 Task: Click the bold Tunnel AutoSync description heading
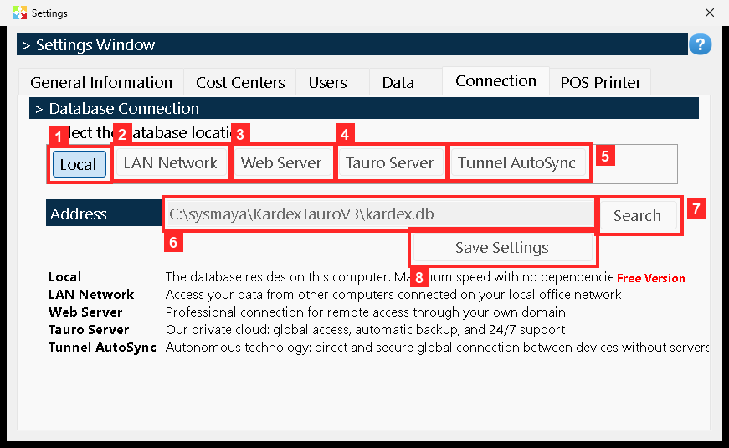[102, 348]
